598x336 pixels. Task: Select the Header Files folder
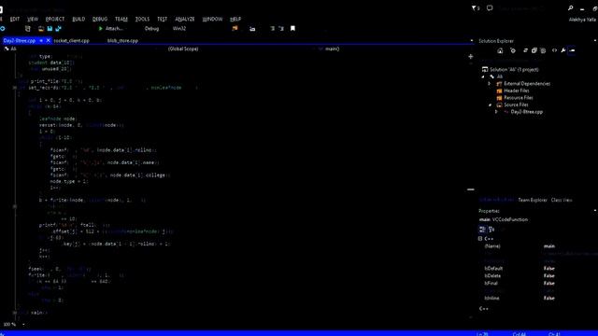513,91
